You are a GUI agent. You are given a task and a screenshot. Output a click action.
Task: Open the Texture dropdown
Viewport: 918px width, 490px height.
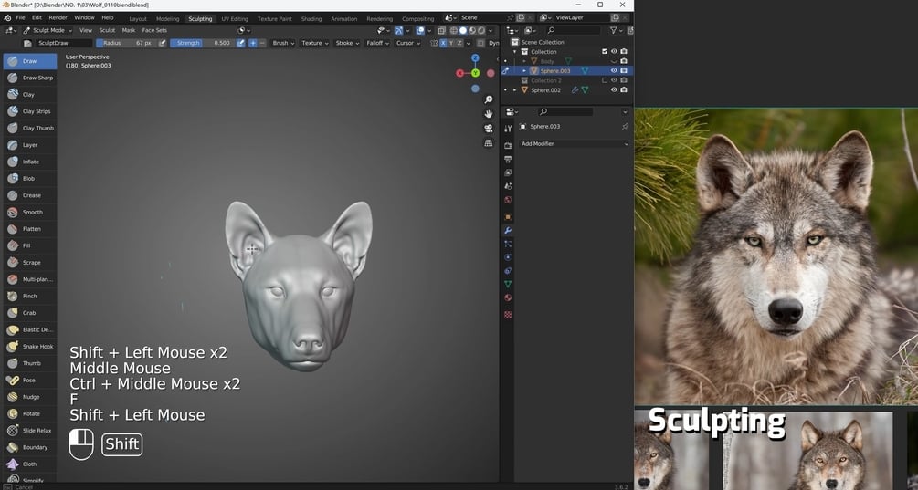(315, 43)
